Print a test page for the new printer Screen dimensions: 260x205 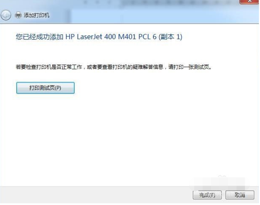click(x=46, y=88)
